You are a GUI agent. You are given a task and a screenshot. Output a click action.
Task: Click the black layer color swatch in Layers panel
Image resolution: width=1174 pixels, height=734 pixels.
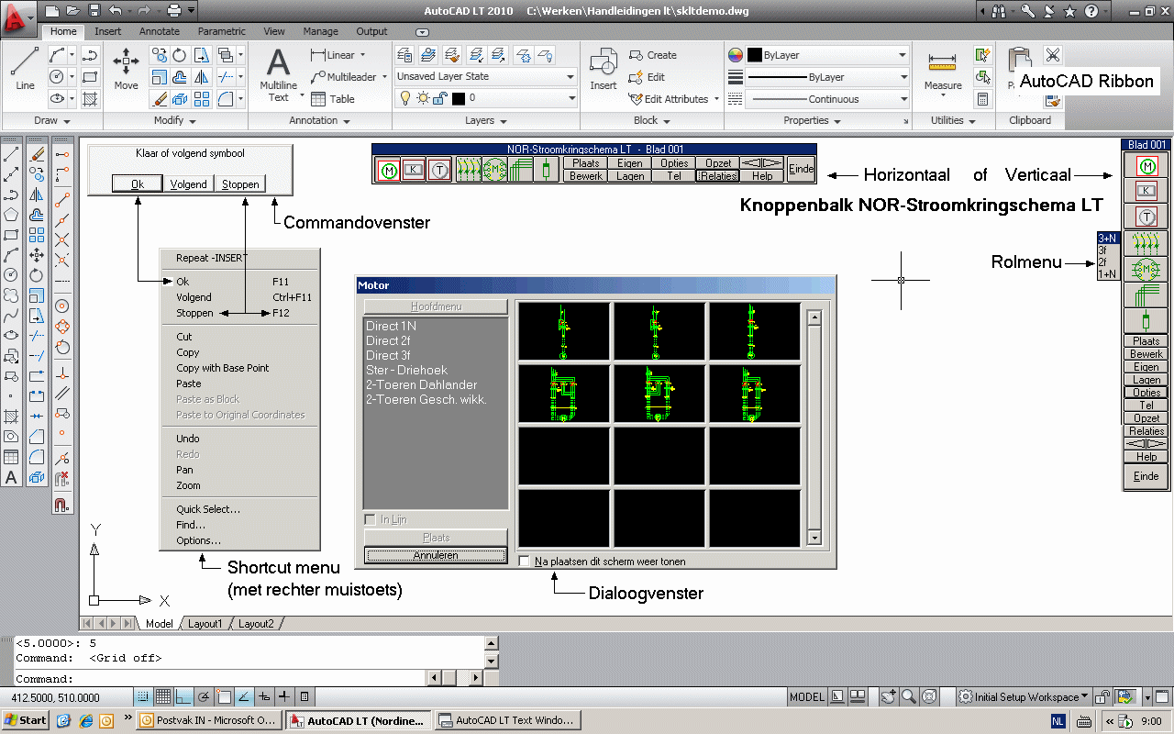(x=459, y=98)
